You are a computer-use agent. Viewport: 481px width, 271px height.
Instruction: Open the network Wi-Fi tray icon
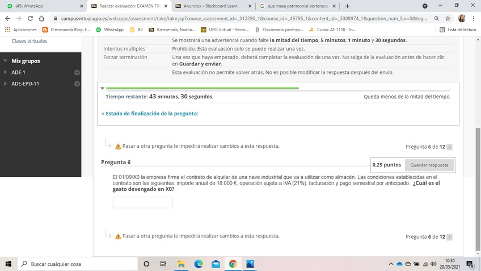point(425,264)
